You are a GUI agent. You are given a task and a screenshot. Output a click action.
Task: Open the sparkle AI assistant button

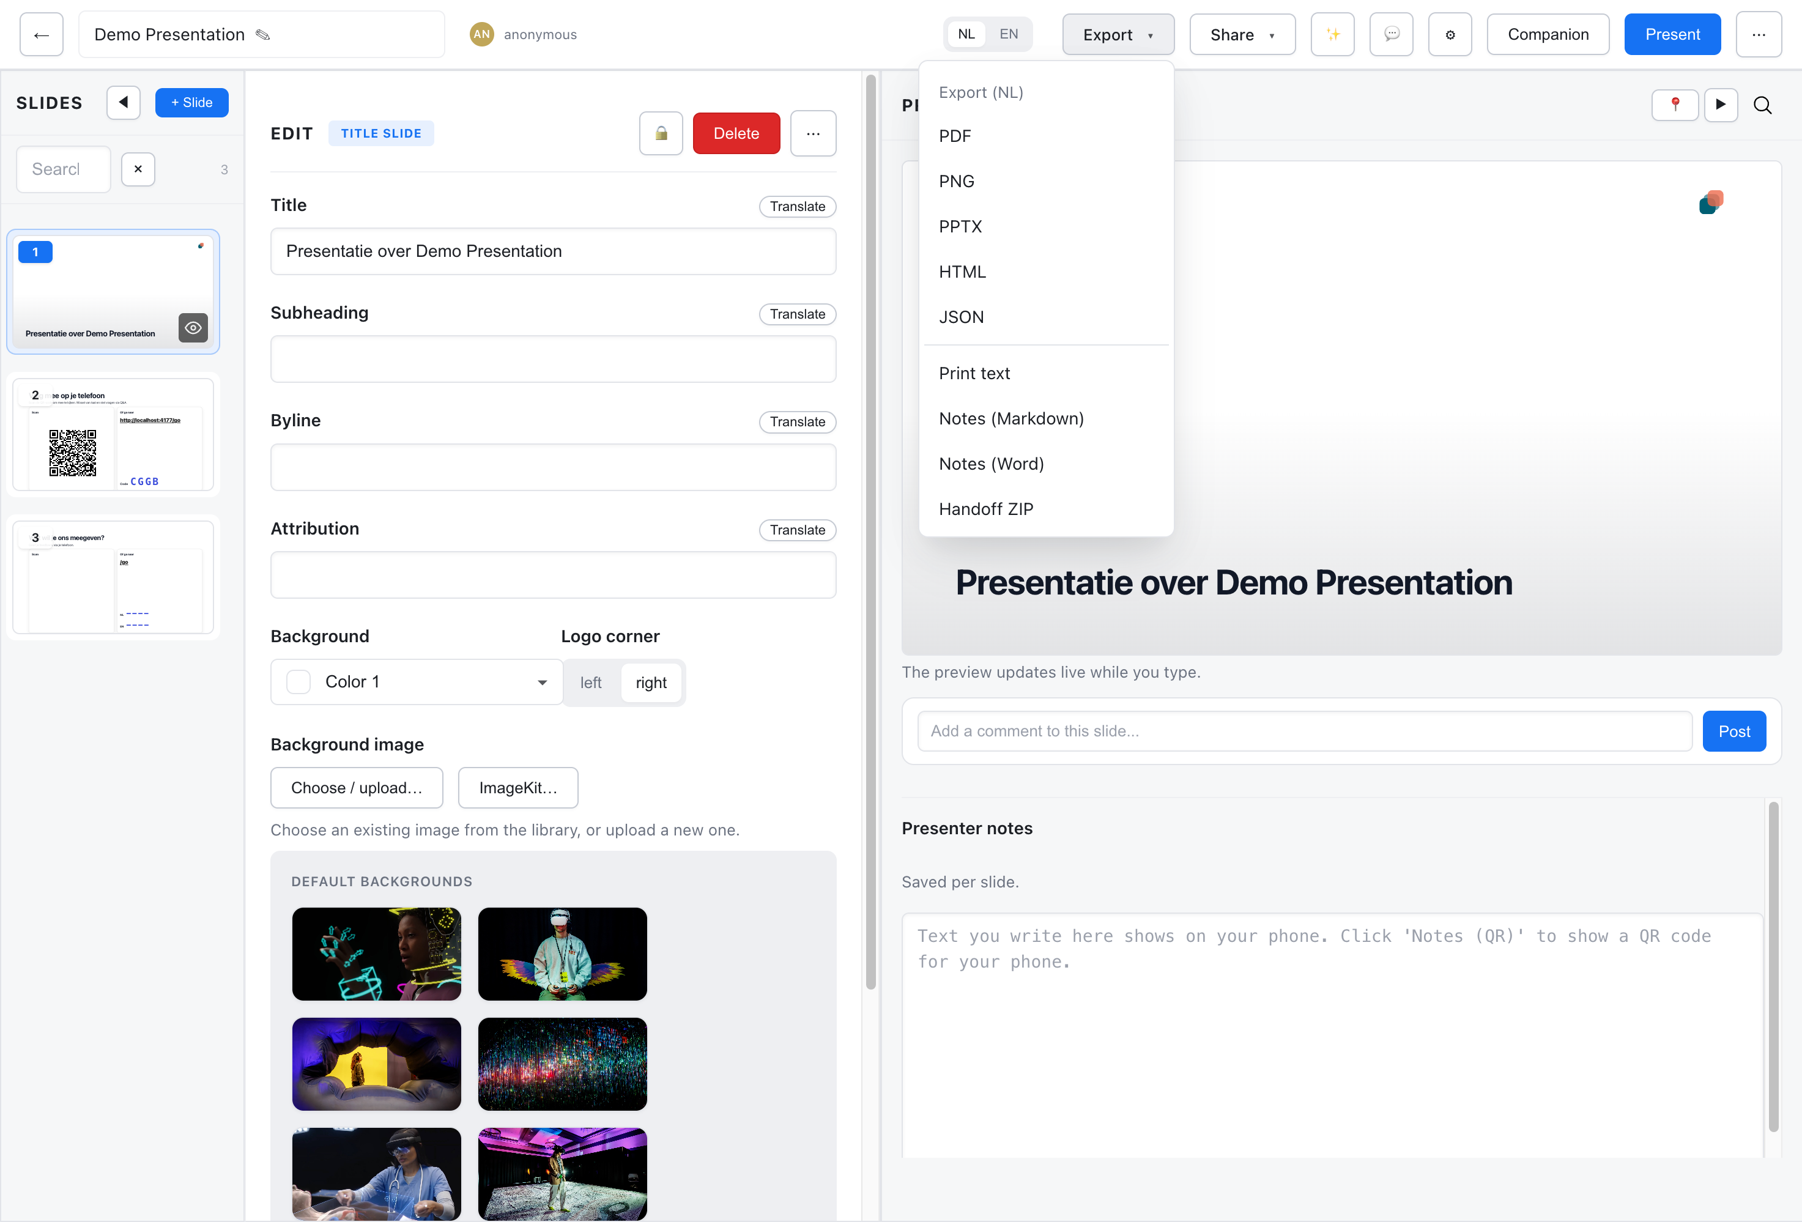1332,35
